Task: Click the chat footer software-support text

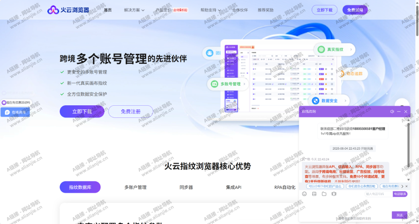Action: pyautogui.click(x=354, y=219)
